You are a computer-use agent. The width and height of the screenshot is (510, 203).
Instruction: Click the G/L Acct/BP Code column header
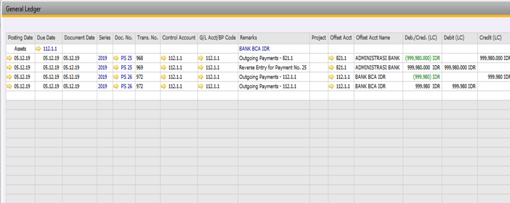click(x=218, y=38)
